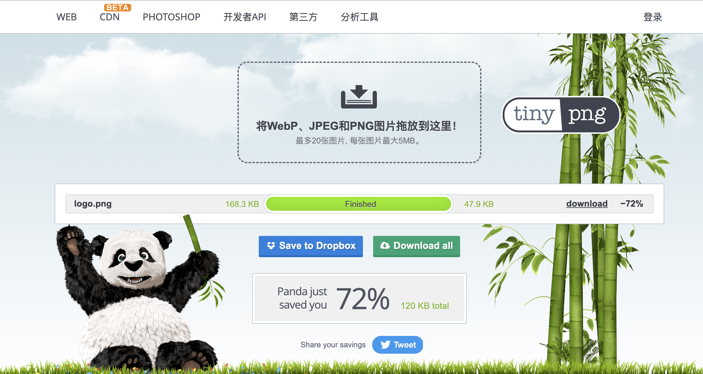Click the Dropbox icon on the blue button
Viewport: 703px width, 374px height.
(x=271, y=246)
